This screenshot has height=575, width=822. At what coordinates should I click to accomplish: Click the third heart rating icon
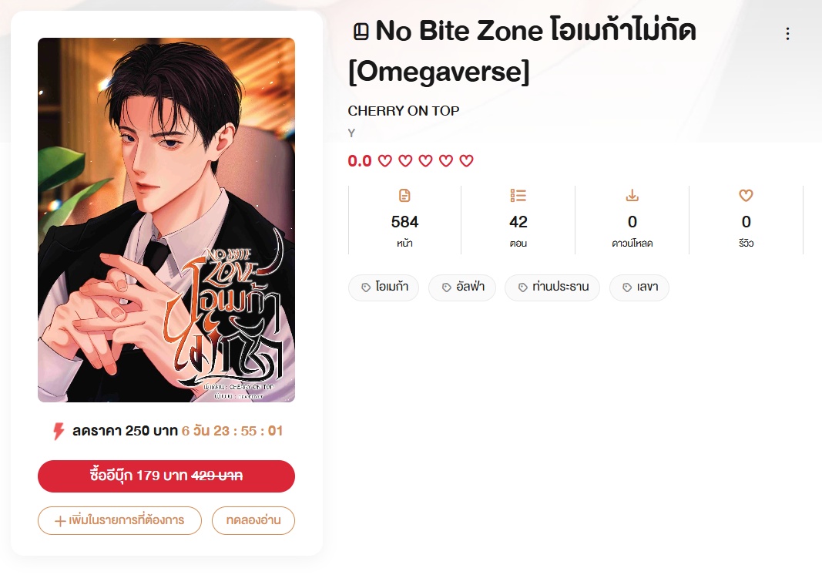[x=426, y=160]
